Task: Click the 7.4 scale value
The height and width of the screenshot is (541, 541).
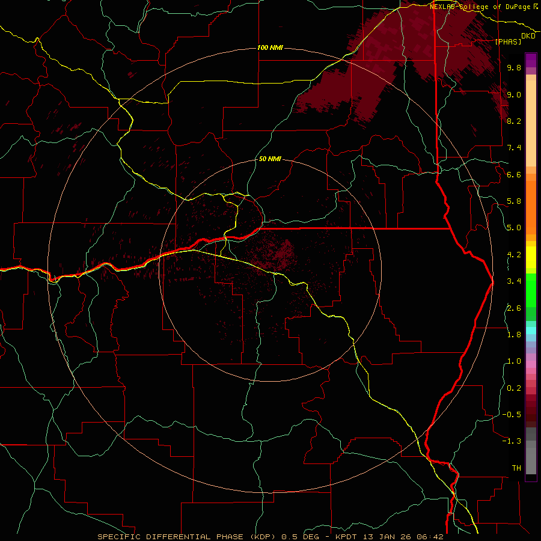Action: (514, 148)
